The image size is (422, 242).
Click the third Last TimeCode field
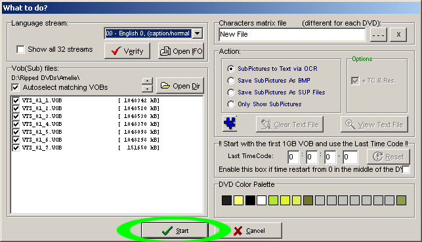[x=330, y=157]
